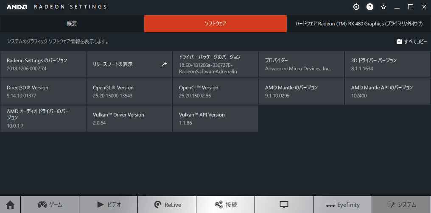
Task: Click the 2D ドライバー バージョン tile
Action: (387, 64)
